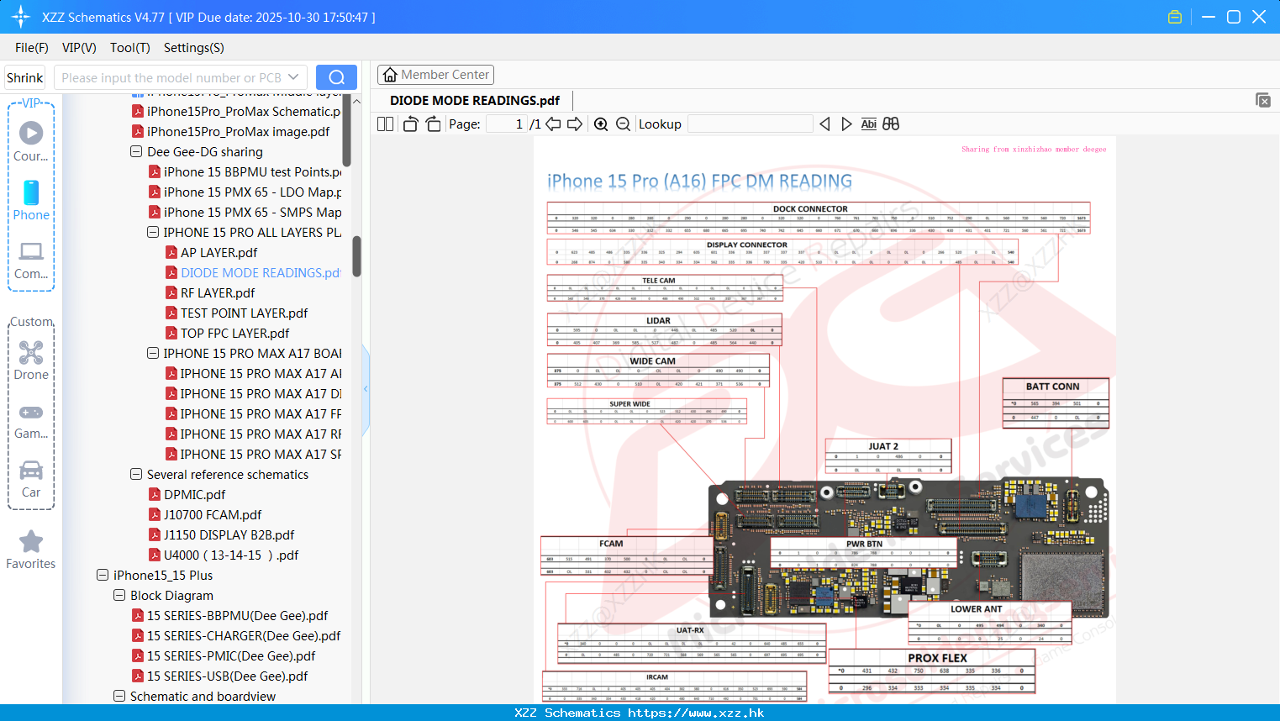Collapse Several reference schematics folder

(136, 475)
